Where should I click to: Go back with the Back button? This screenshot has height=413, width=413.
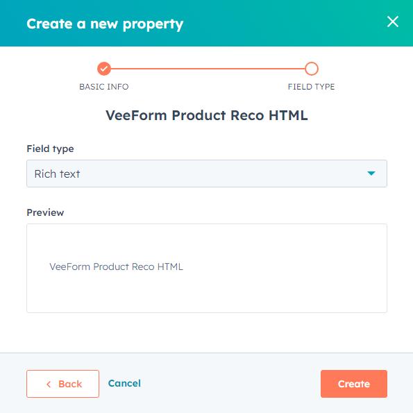click(x=62, y=384)
